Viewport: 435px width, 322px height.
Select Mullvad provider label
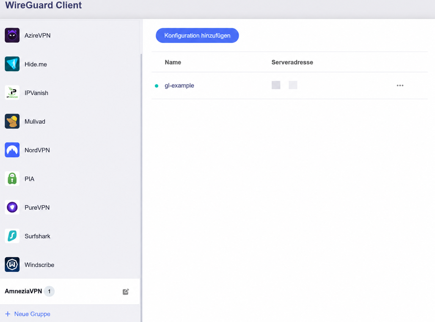click(x=35, y=122)
